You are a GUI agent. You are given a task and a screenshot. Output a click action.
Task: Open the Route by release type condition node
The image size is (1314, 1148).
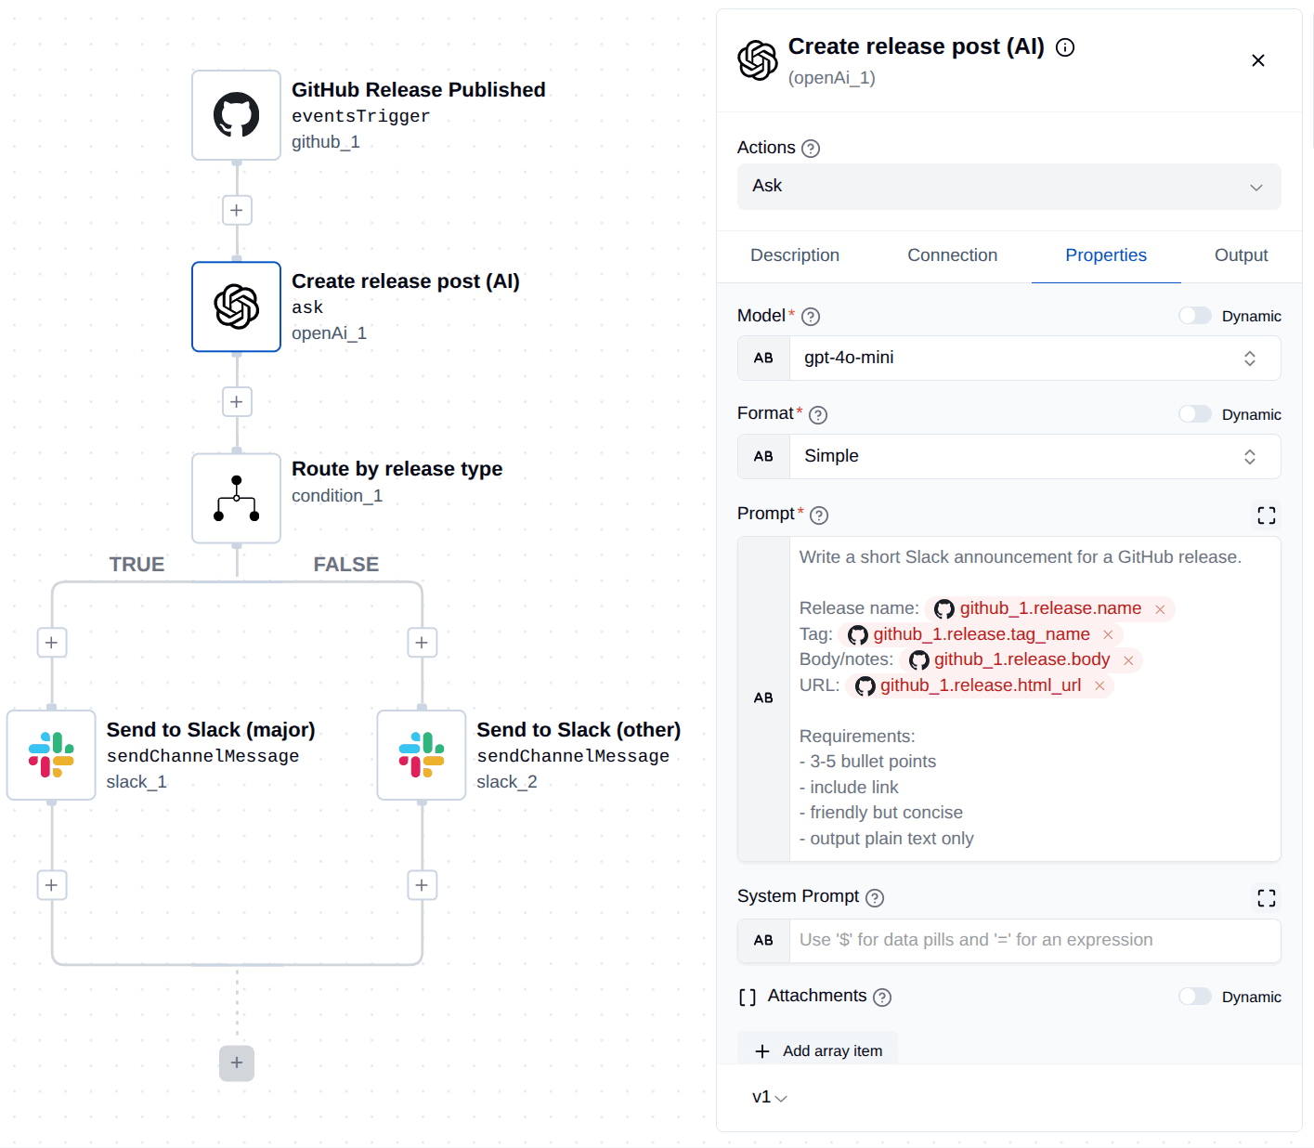coord(236,498)
